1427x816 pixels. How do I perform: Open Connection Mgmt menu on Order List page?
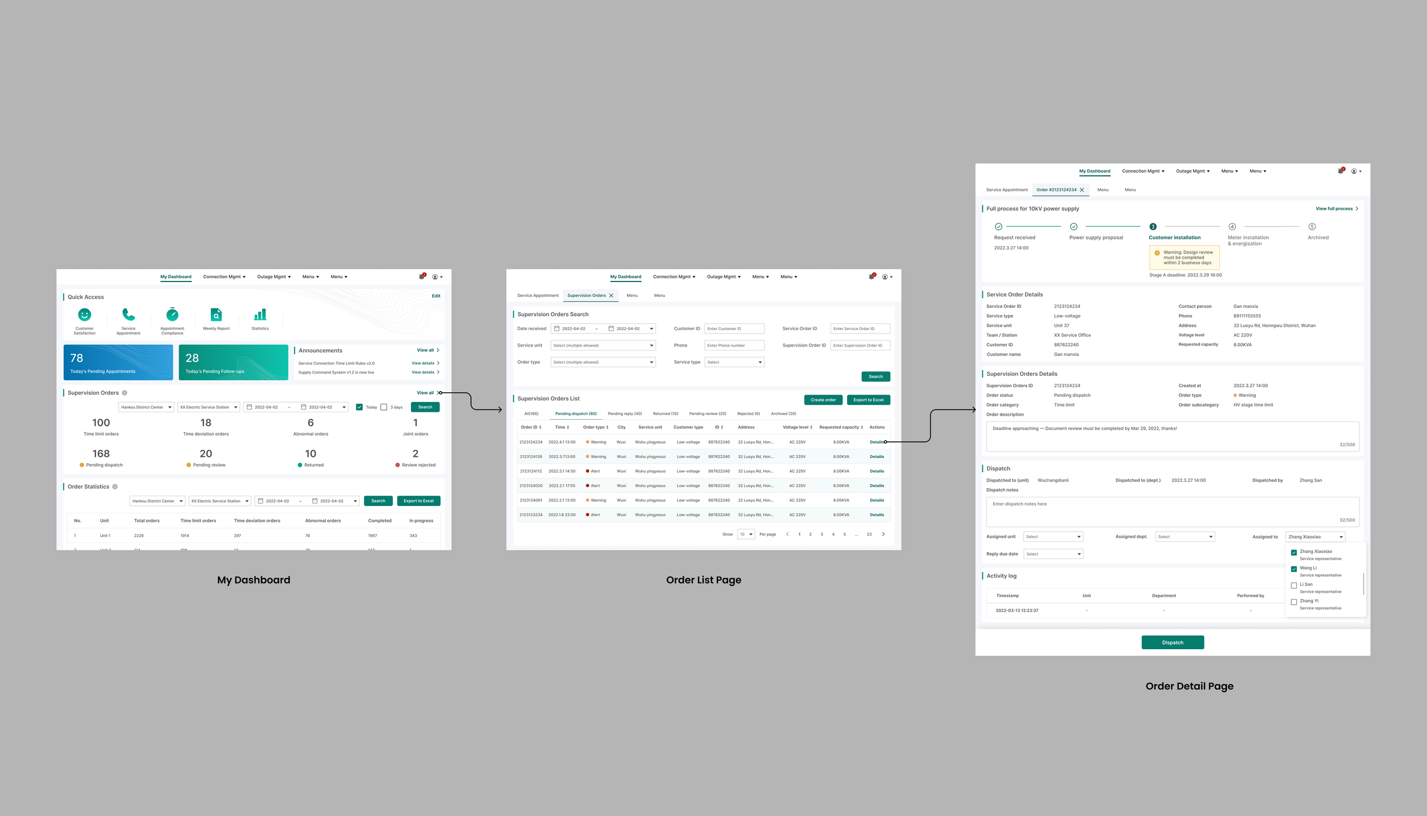tap(674, 277)
